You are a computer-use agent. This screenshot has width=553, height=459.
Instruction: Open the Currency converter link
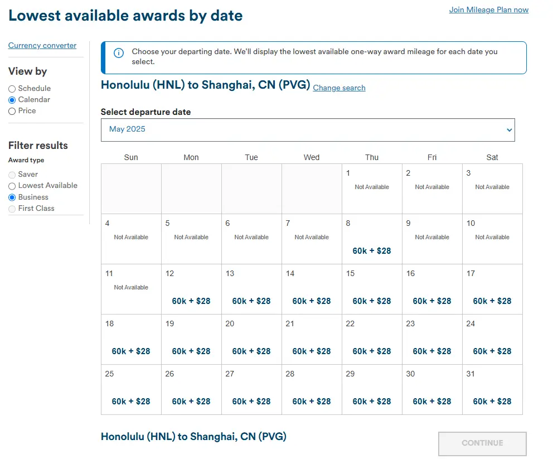(42, 46)
